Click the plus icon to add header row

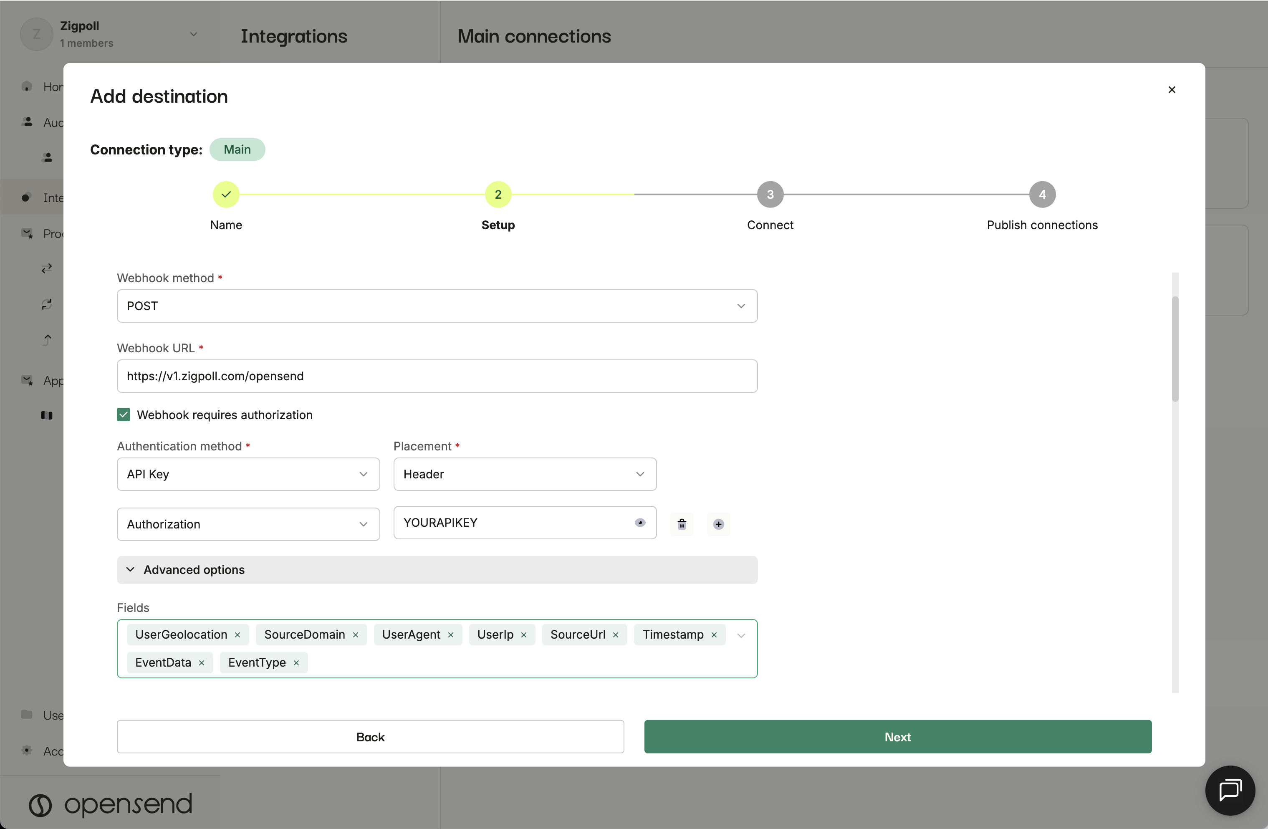718,524
